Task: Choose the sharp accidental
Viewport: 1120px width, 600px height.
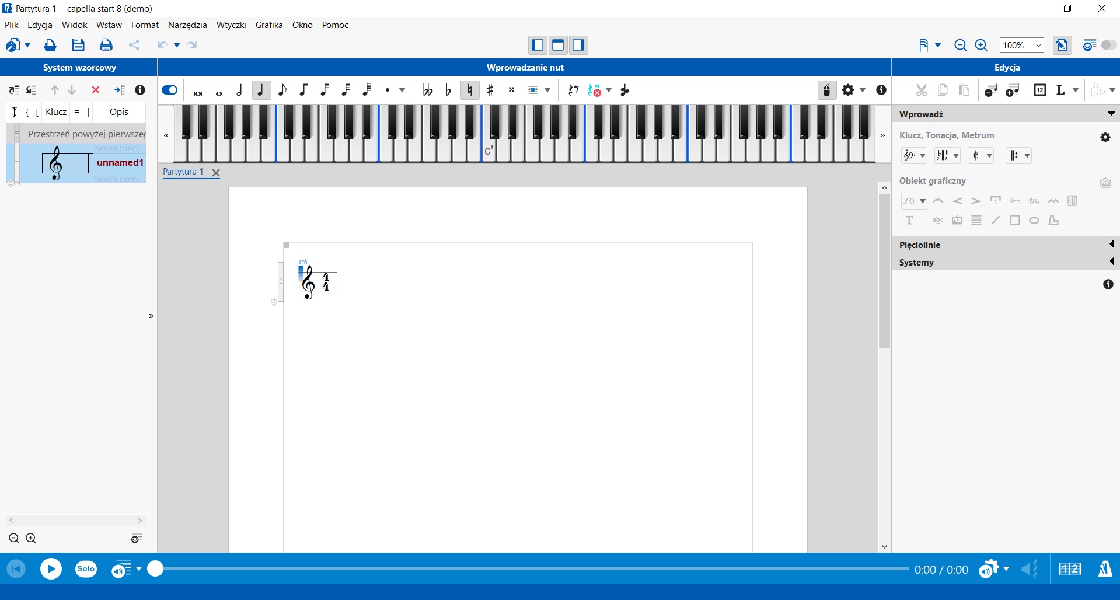Action: coord(490,90)
